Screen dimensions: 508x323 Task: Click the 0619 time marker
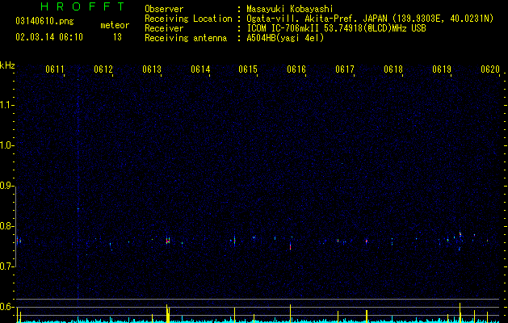coord(442,69)
